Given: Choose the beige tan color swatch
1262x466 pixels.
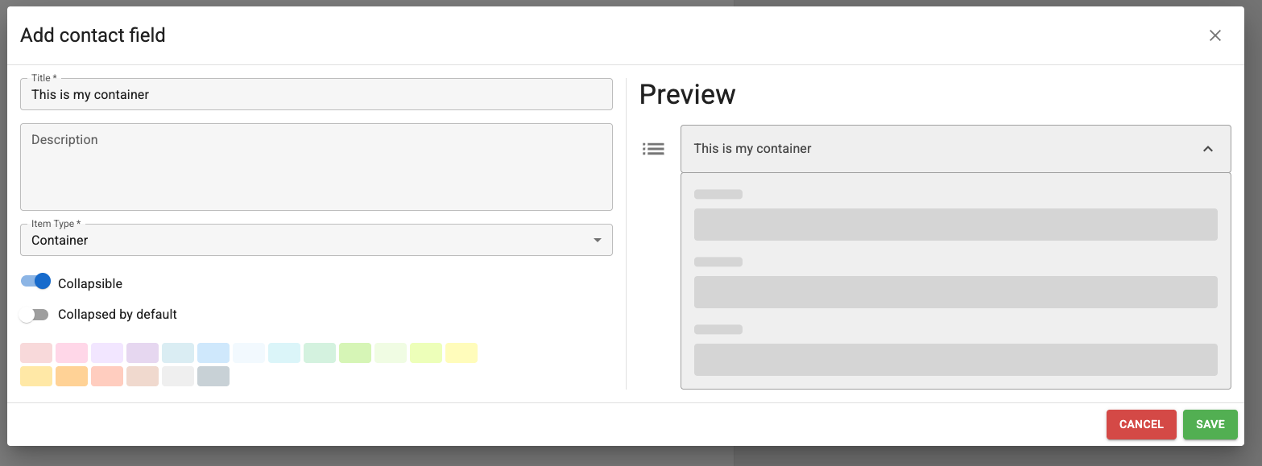Looking at the screenshot, I should point(143,376).
